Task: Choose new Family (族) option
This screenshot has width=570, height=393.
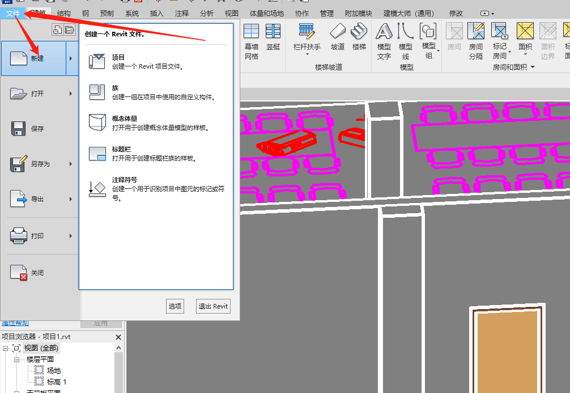Action: pyautogui.click(x=156, y=92)
